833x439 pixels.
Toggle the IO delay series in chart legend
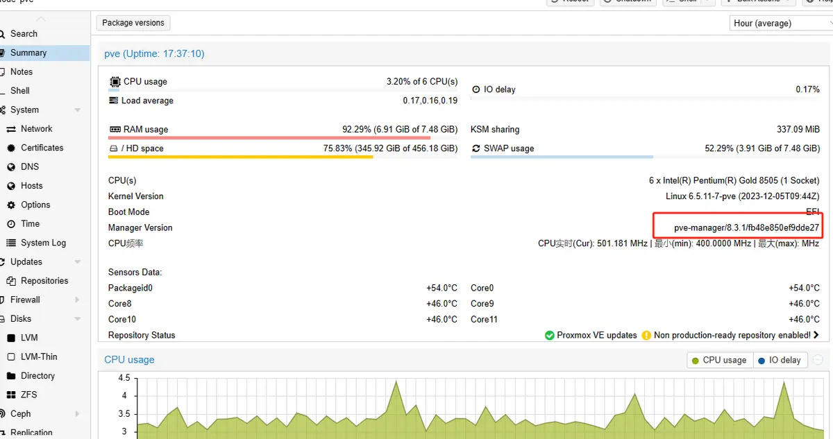point(780,360)
